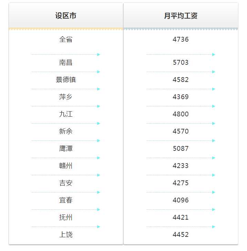The height and width of the screenshot is (251, 247).
Task: Click the province-wide wage value 4736
Action: 181,39
